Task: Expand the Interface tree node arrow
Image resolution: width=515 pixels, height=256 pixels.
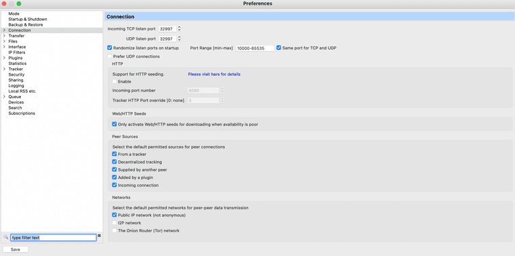Action: coord(4,47)
